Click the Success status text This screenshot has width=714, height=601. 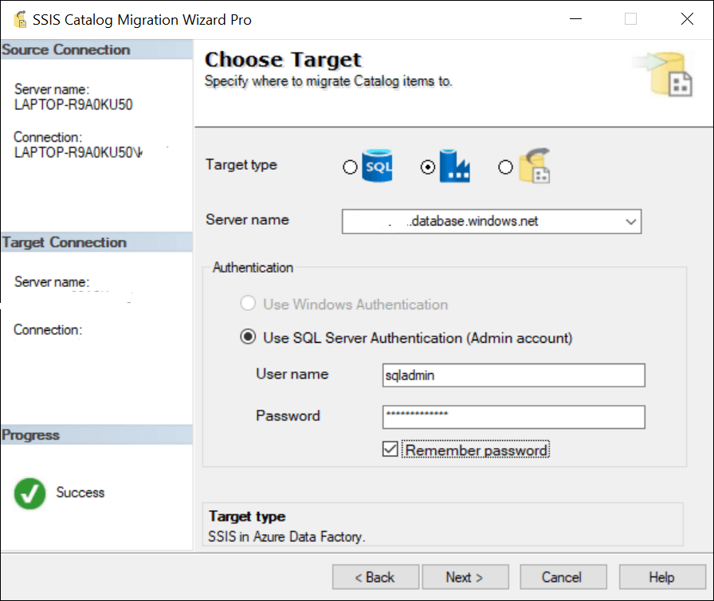point(80,493)
